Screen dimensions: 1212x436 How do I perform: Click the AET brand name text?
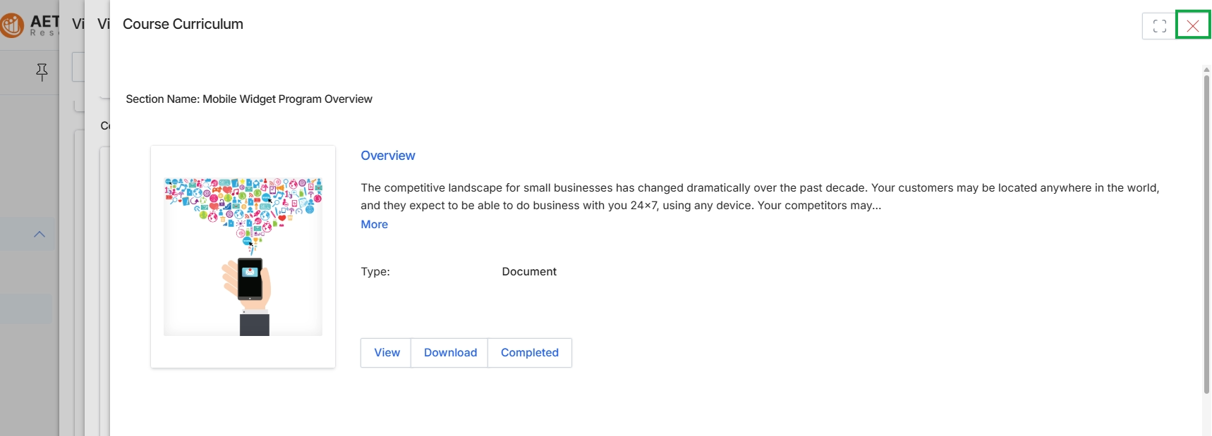[x=45, y=22]
